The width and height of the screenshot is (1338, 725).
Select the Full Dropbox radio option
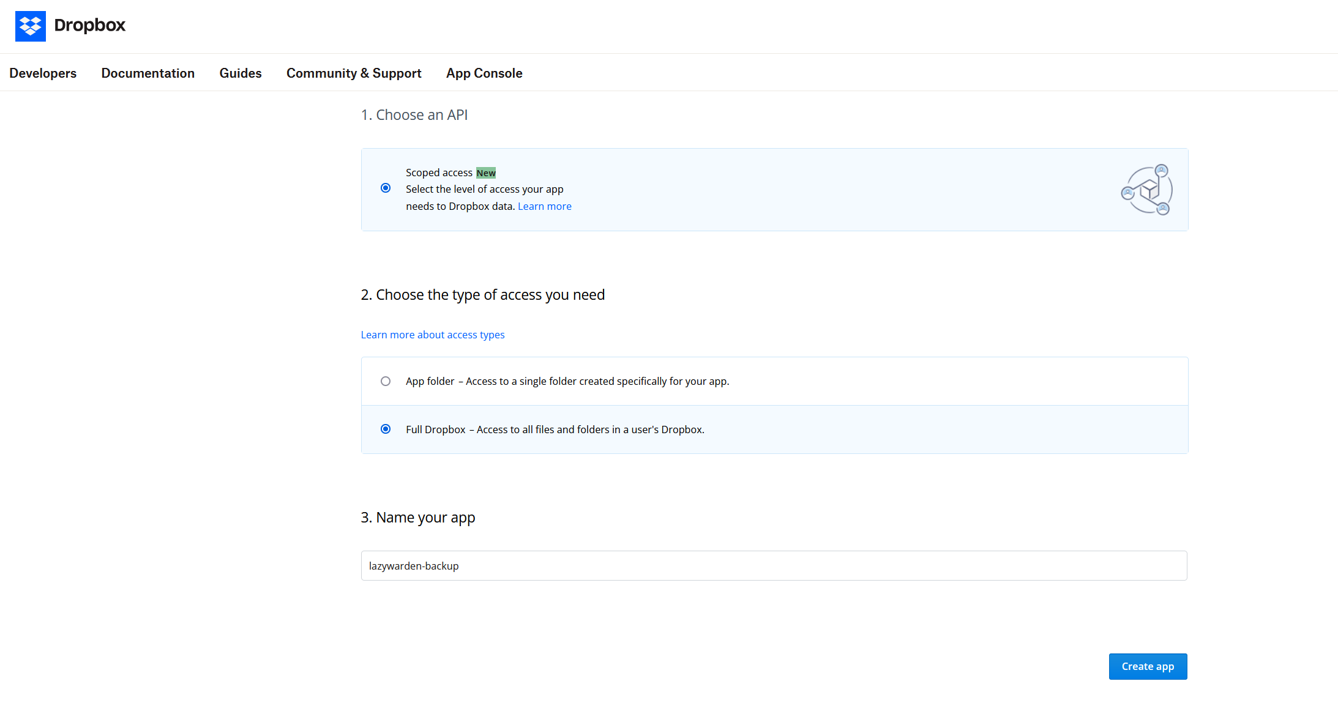point(386,429)
